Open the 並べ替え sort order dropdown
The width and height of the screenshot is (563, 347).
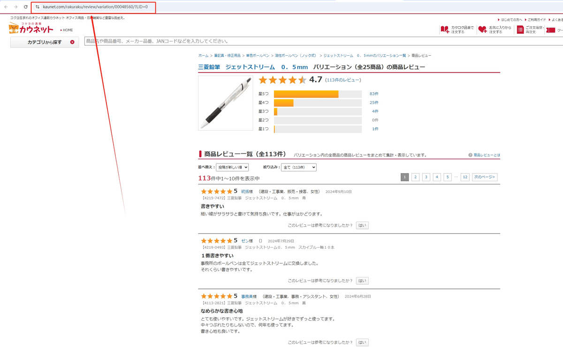tap(232, 167)
